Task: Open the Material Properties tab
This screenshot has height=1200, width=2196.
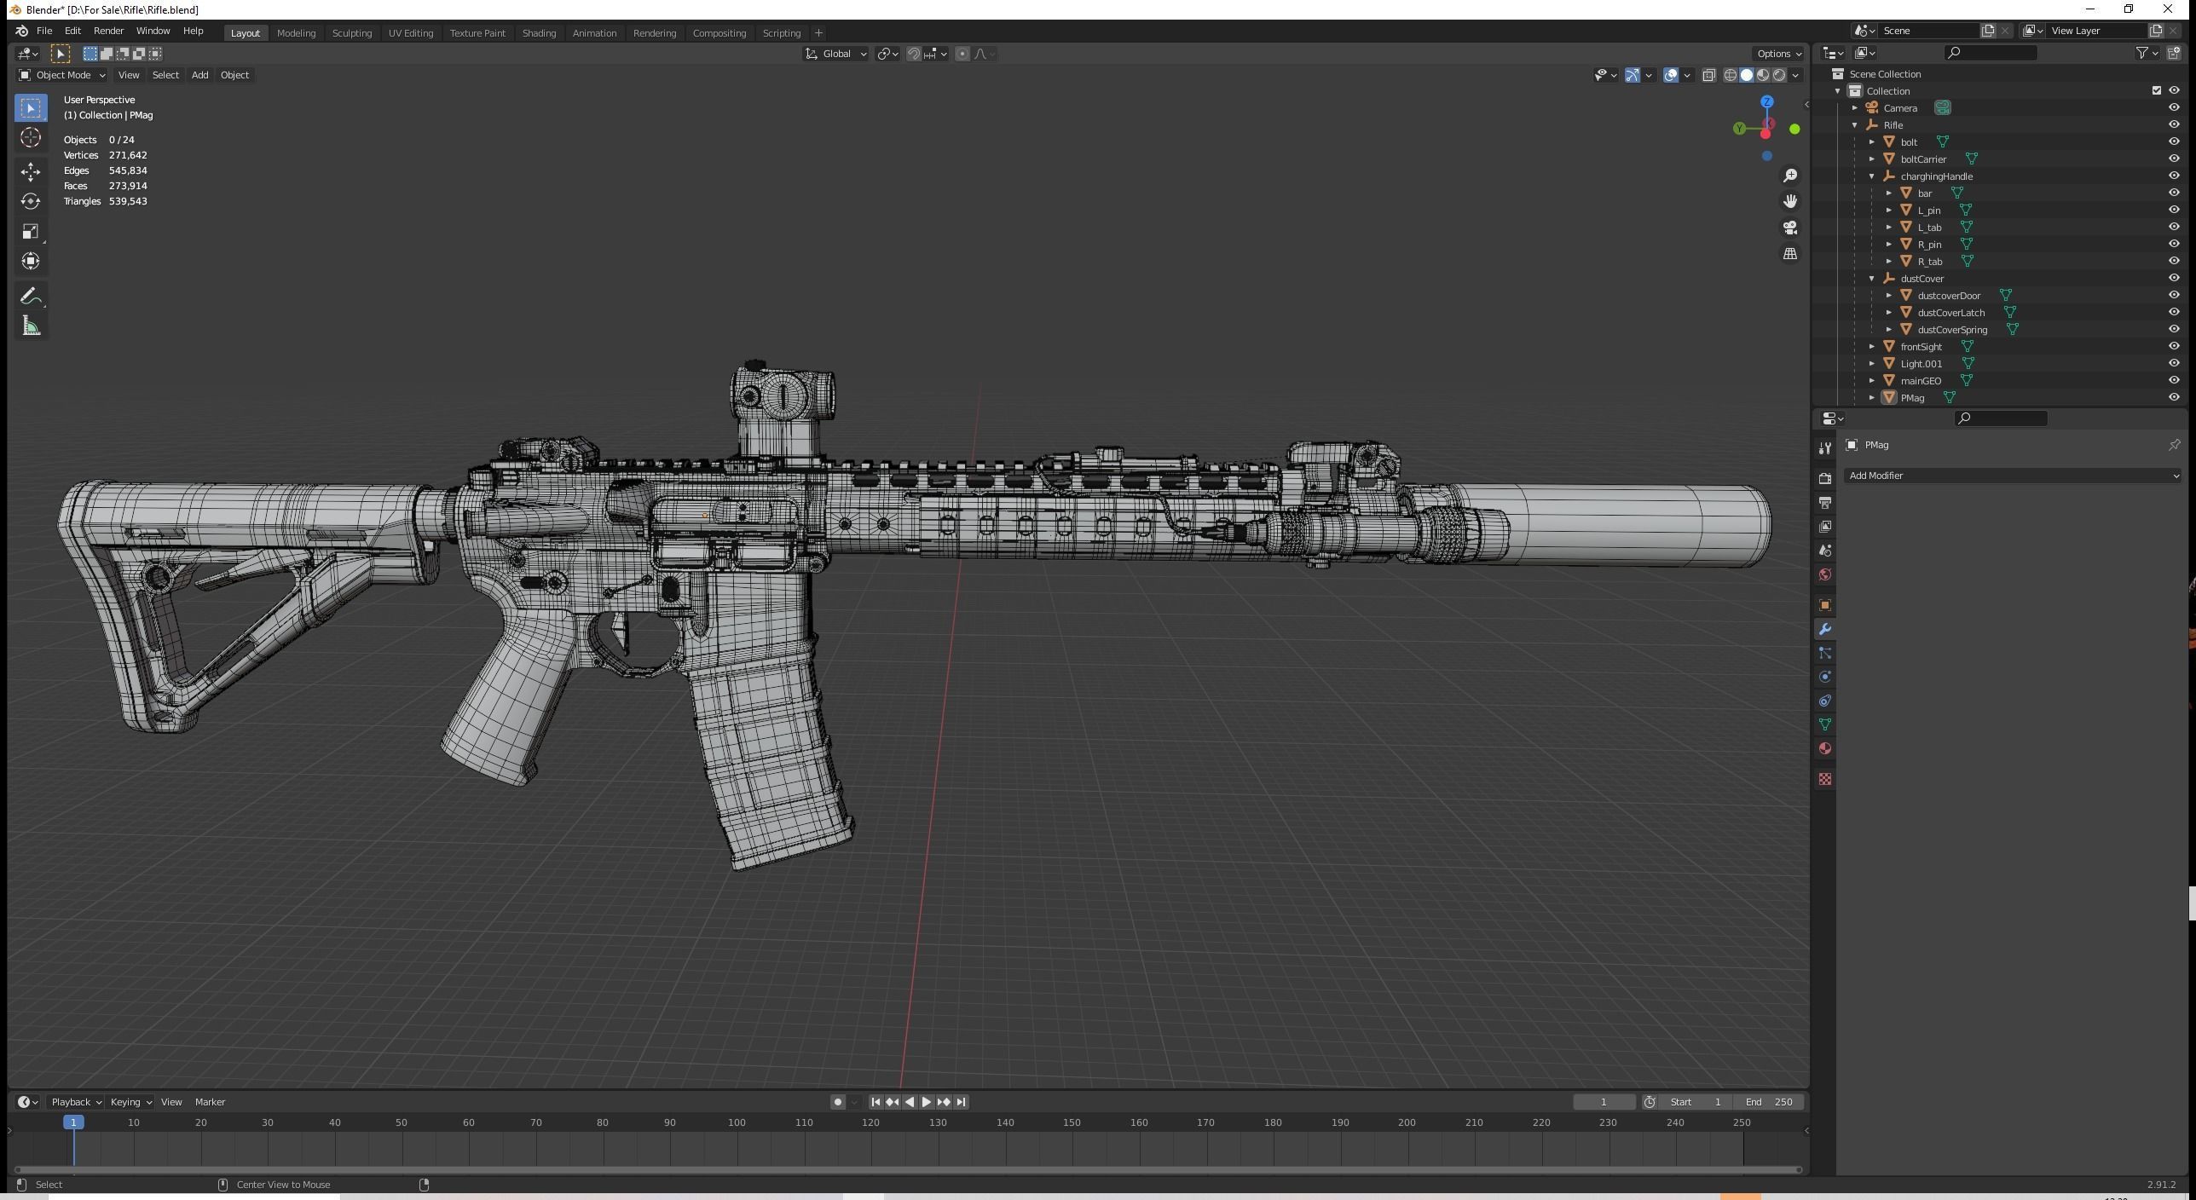Action: (1825, 747)
